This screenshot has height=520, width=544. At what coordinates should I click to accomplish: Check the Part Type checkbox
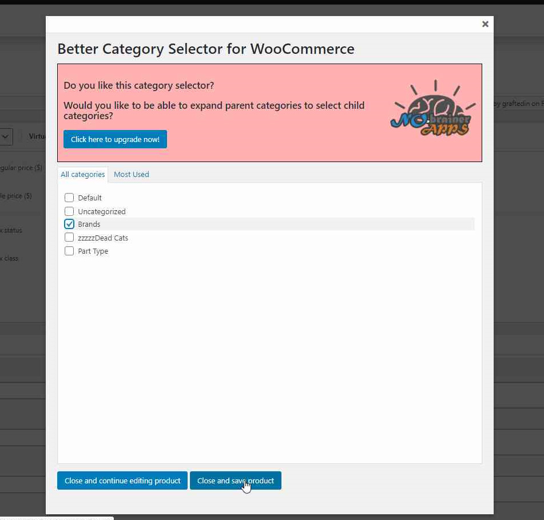click(x=69, y=251)
